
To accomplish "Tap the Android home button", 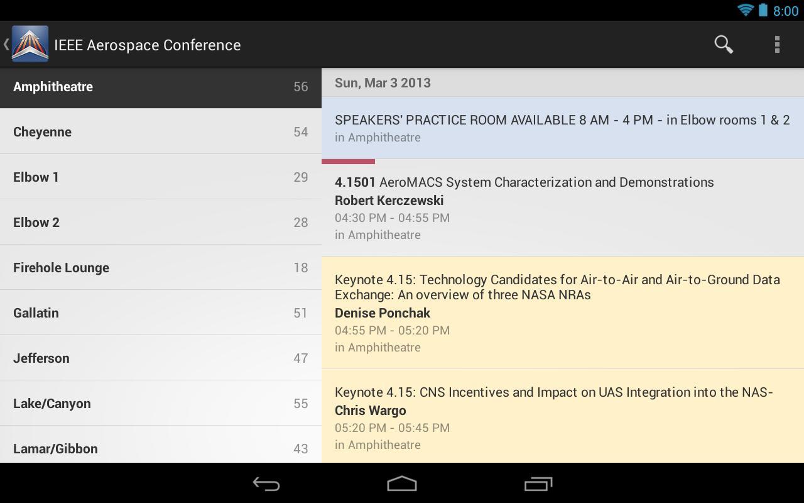I will [x=402, y=484].
